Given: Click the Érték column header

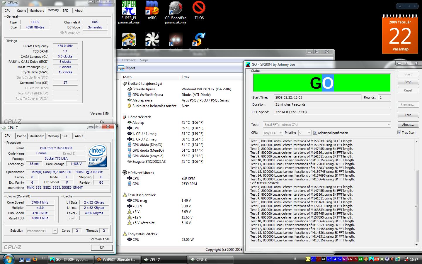Looking at the screenshot, I should pos(211,77).
